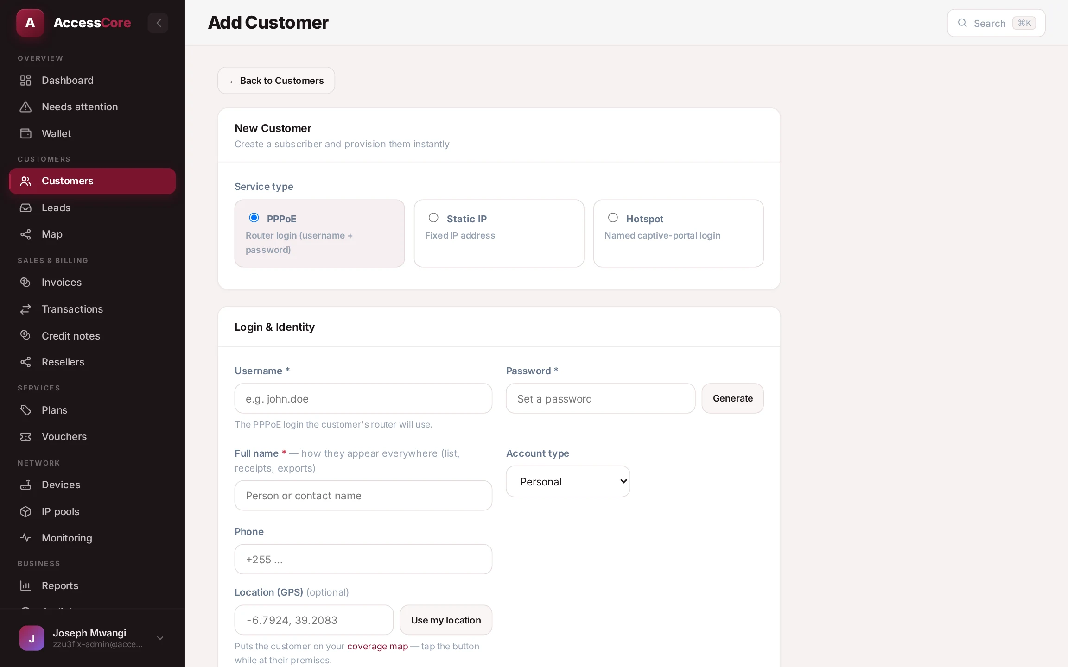The width and height of the screenshot is (1068, 667).
Task: Open the Plans page
Action: [x=92, y=410]
